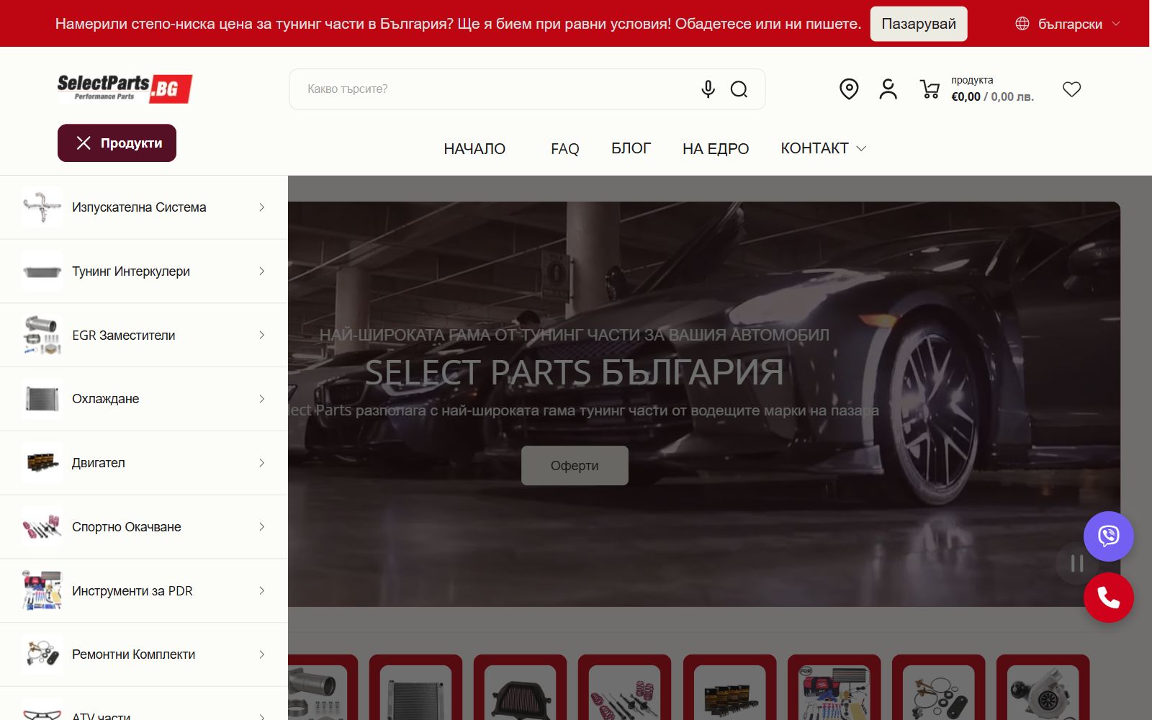The height and width of the screenshot is (720, 1152).
Task: Click the Оферти button on hero
Action: pos(575,466)
